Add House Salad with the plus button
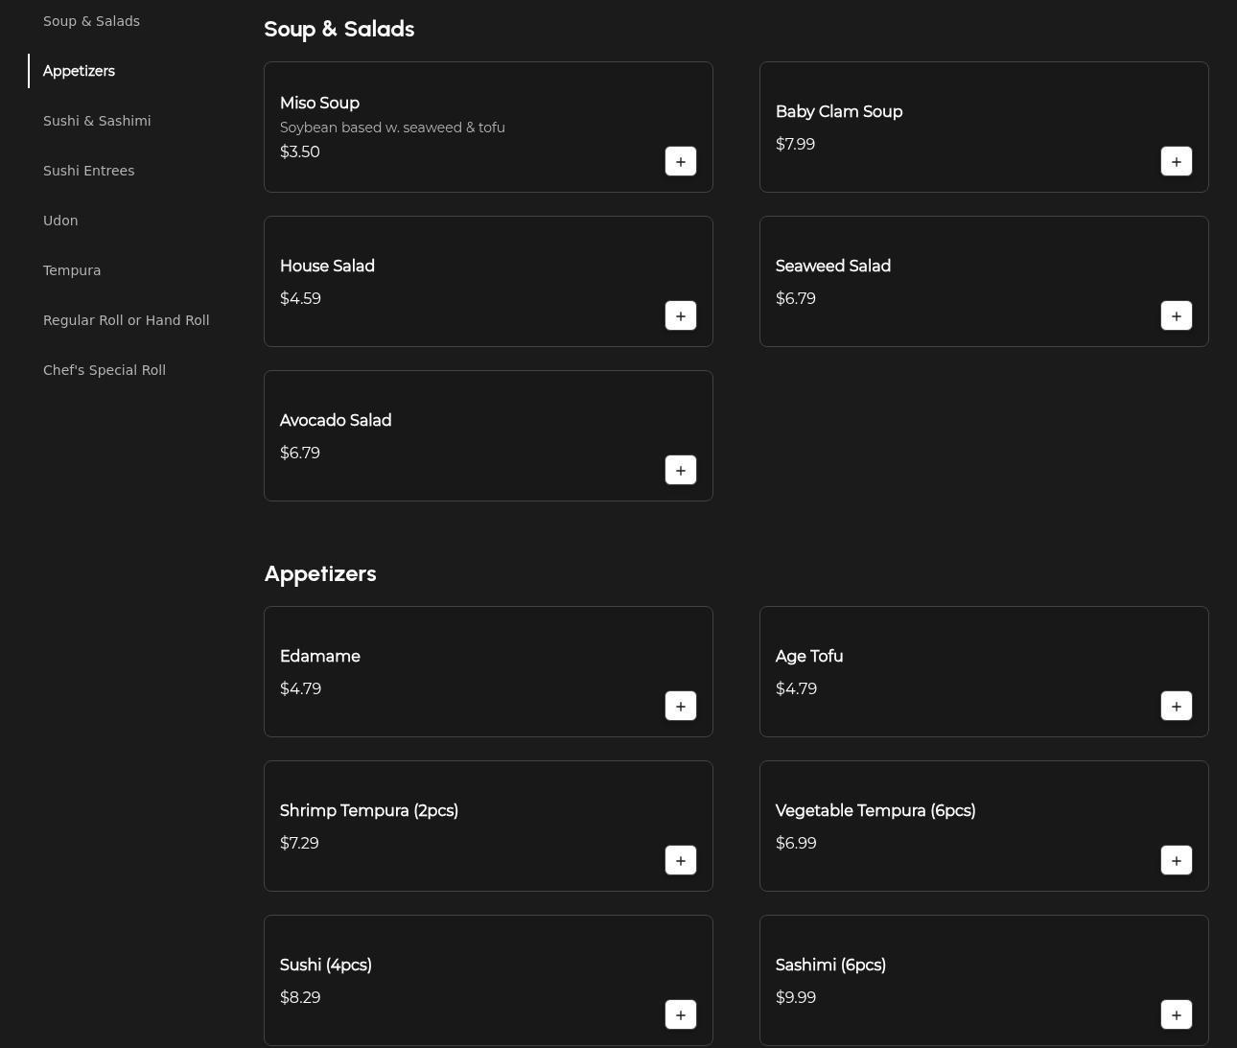Viewport: 1237px width, 1048px height. pos(681,315)
